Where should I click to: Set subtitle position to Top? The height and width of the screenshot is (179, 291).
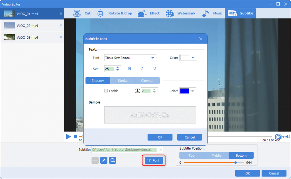(x=192, y=156)
